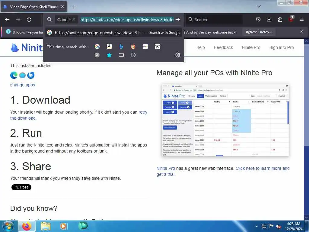Screen dimensions: 309x232
Task: Go back to the previous page
Action: 7,20
